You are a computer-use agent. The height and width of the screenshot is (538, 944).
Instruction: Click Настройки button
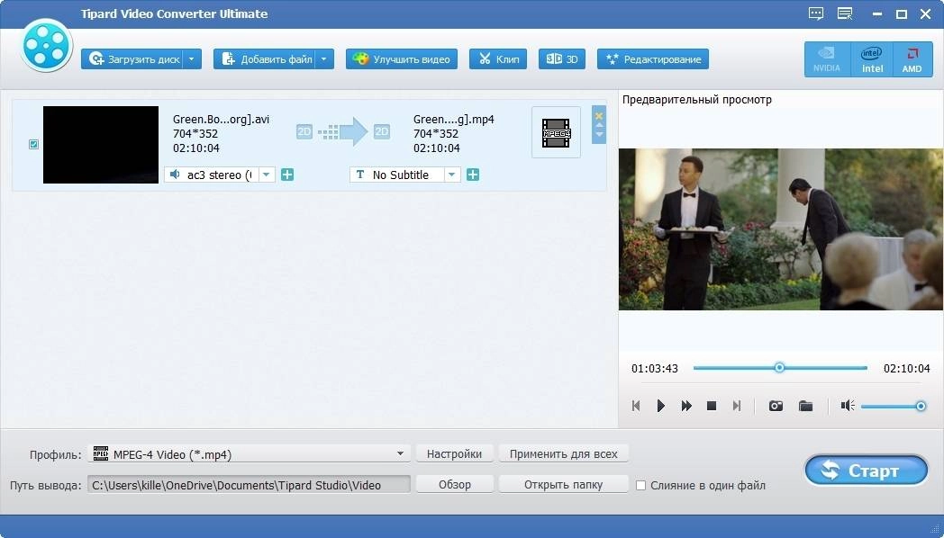point(454,453)
